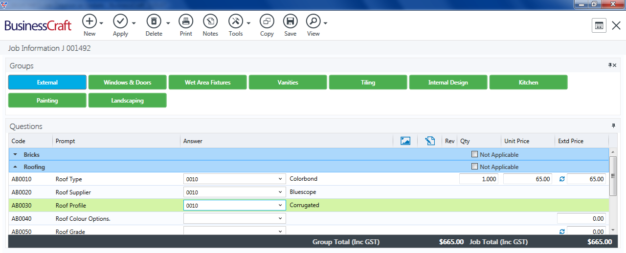Click the View magnifier icon
Viewport: 626px width, 253px height.
(313, 21)
